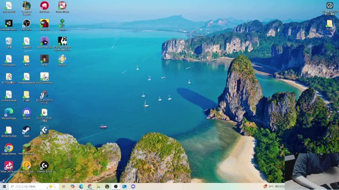The image size is (339, 190).
Task: Open File Explorer from the taskbar
Action: [x=99, y=186]
